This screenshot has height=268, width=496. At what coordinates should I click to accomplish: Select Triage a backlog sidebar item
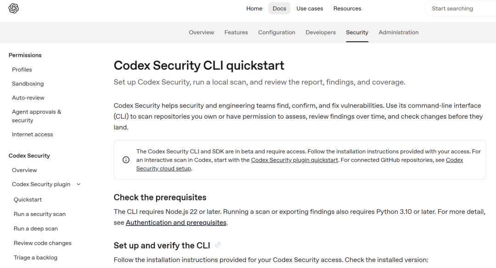(35, 257)
